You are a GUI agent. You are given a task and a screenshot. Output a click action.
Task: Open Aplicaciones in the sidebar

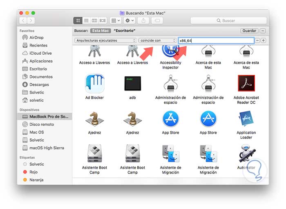[x=41, y=61]
